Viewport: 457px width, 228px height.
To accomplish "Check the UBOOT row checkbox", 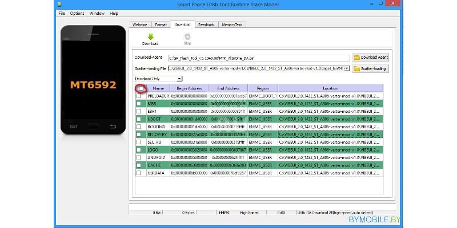I will coord(139,119).
